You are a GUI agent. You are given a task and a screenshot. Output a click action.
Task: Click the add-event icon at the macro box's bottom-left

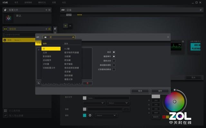click(39, 83)
